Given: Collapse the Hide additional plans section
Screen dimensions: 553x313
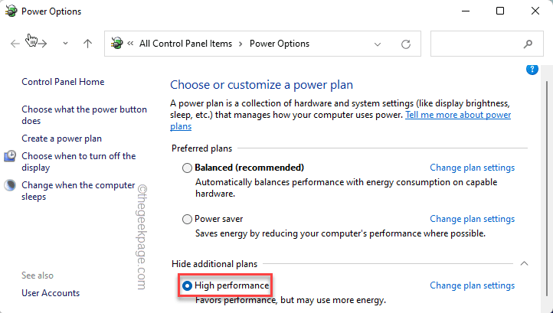Looking at the screenshot, I should [524, 263].
